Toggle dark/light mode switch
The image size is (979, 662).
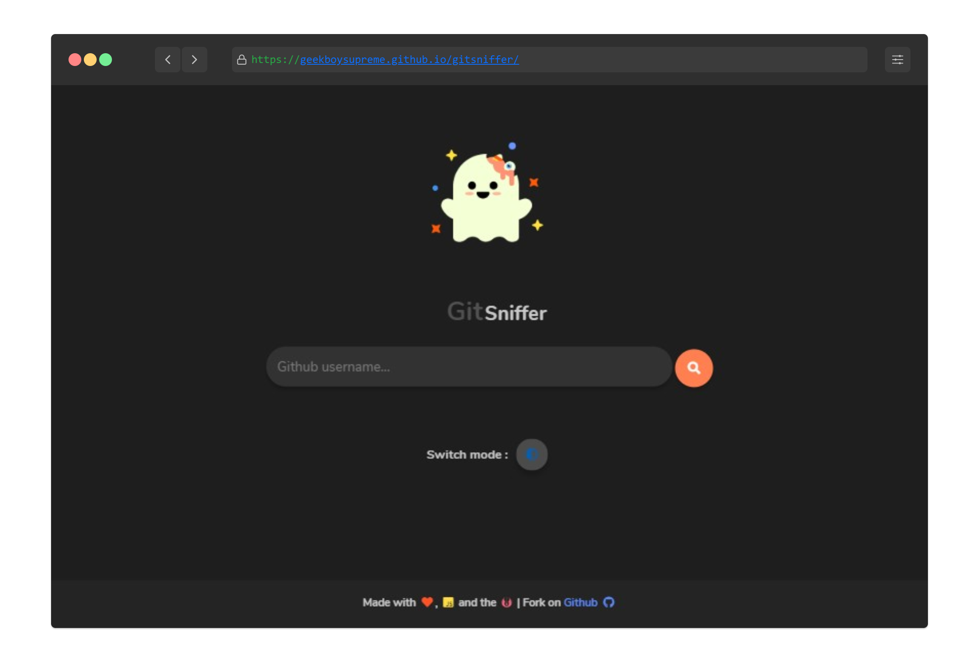click(x=532, y=454)
